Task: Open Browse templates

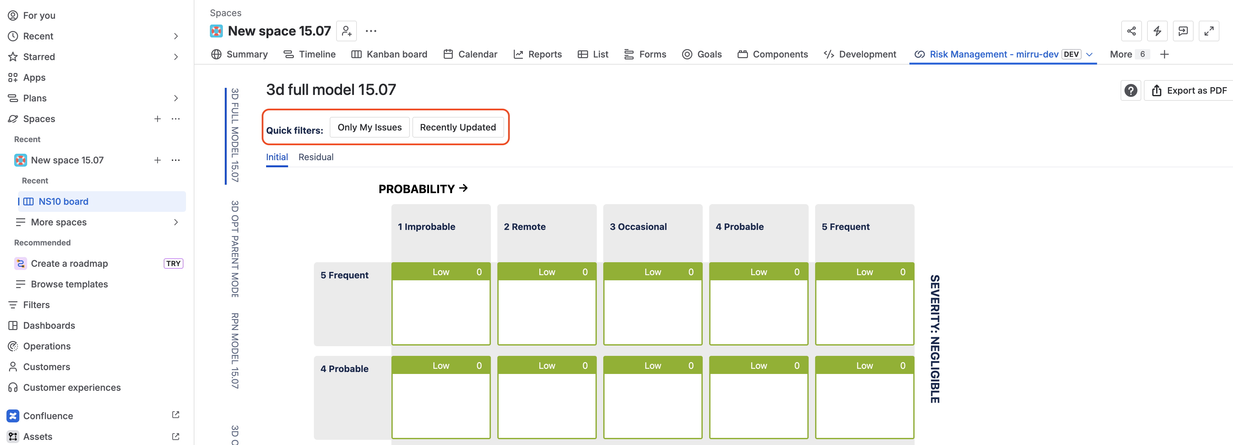Action: click(69, 284)
